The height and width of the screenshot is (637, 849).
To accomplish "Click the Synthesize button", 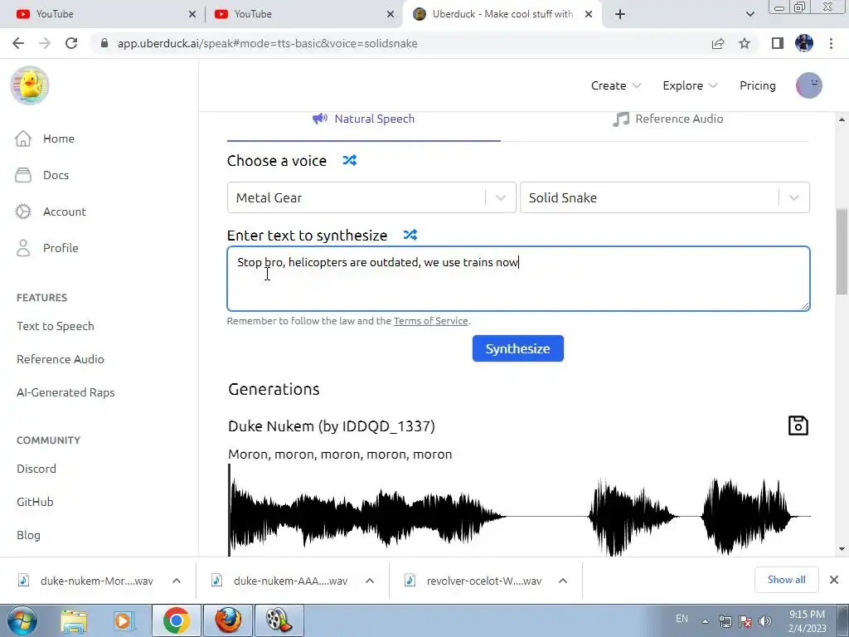I will point(517,348).
